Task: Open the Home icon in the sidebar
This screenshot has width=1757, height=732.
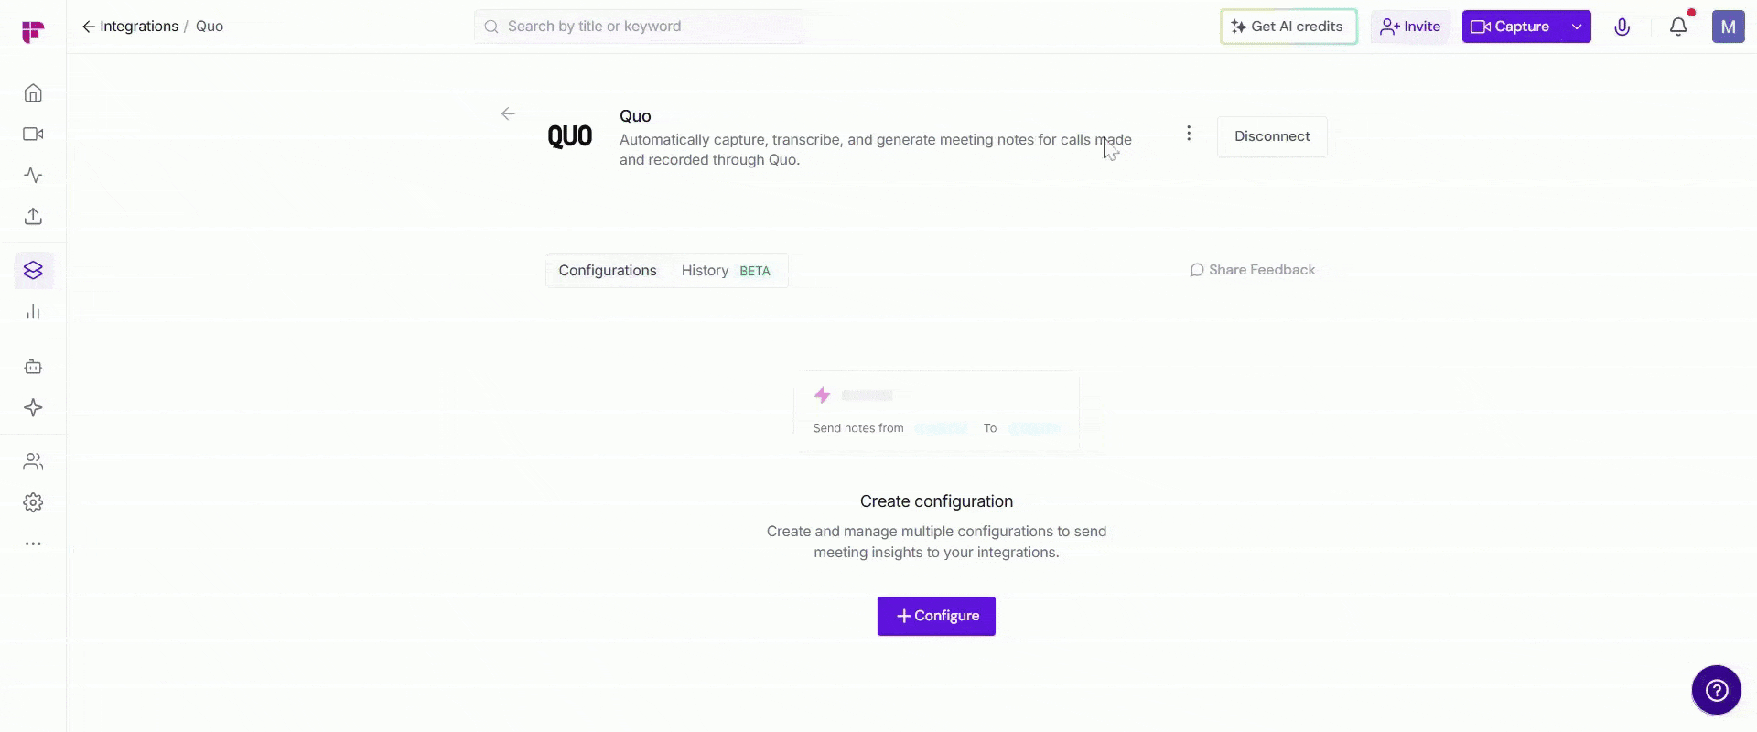Action: tap(33, 93)
